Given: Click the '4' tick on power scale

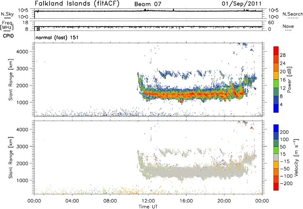Looking at the screenshot, I should pyautogui.click(x=281, y=104).
